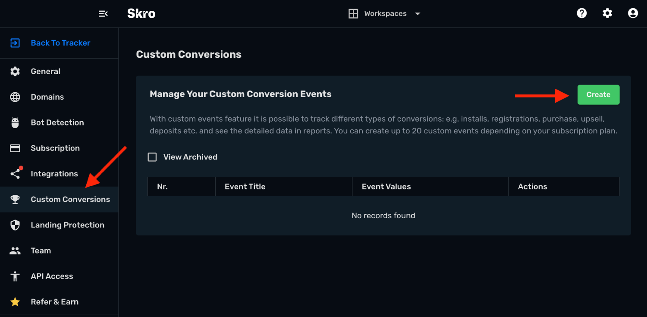Click the Landing Protection shield icon

point(15,225)
